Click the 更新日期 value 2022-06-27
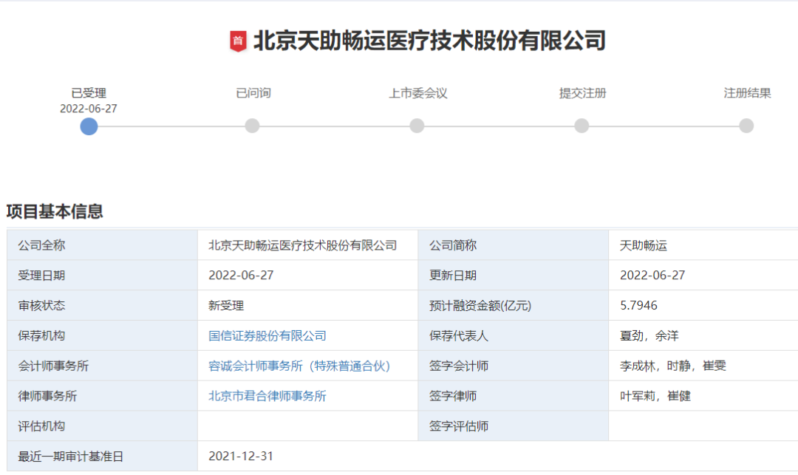 point(652,275)
